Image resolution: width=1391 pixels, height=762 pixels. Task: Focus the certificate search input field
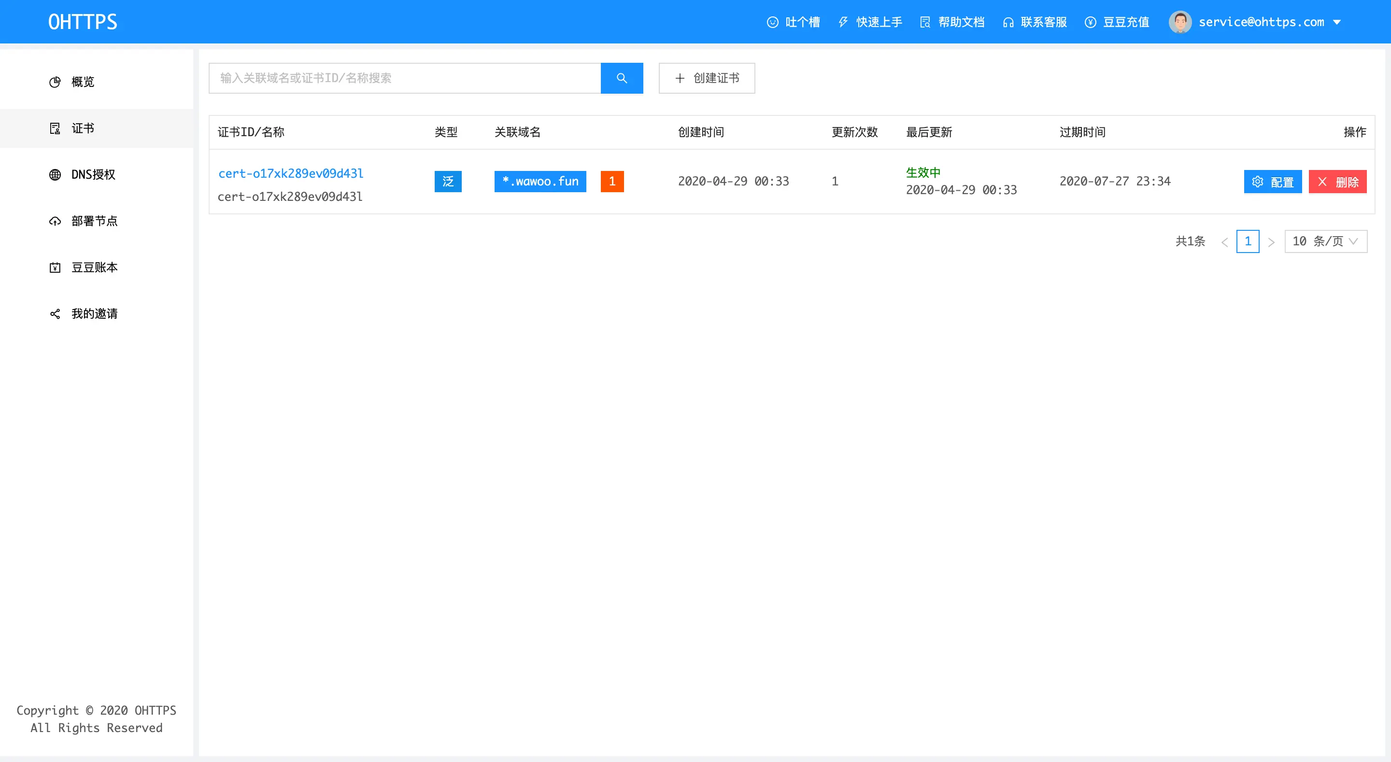(404, 78)
